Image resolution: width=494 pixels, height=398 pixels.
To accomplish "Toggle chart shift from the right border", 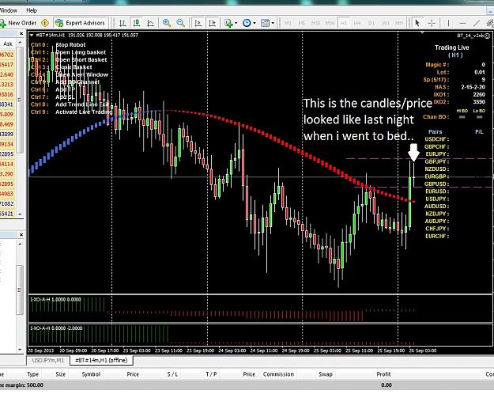I will tap(212, 23).
